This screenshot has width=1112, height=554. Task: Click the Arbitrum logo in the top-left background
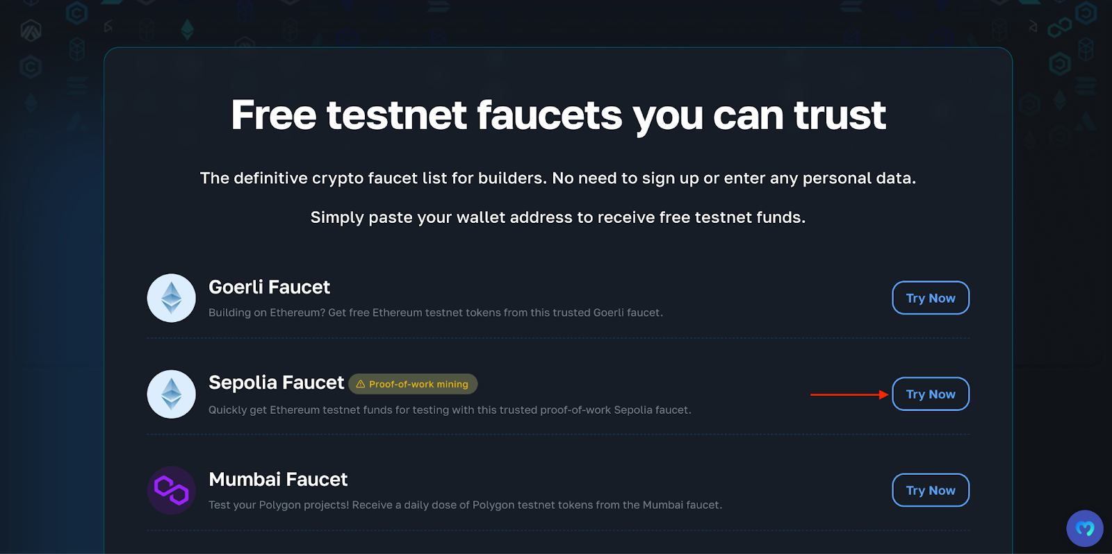(x=31, y=29)
